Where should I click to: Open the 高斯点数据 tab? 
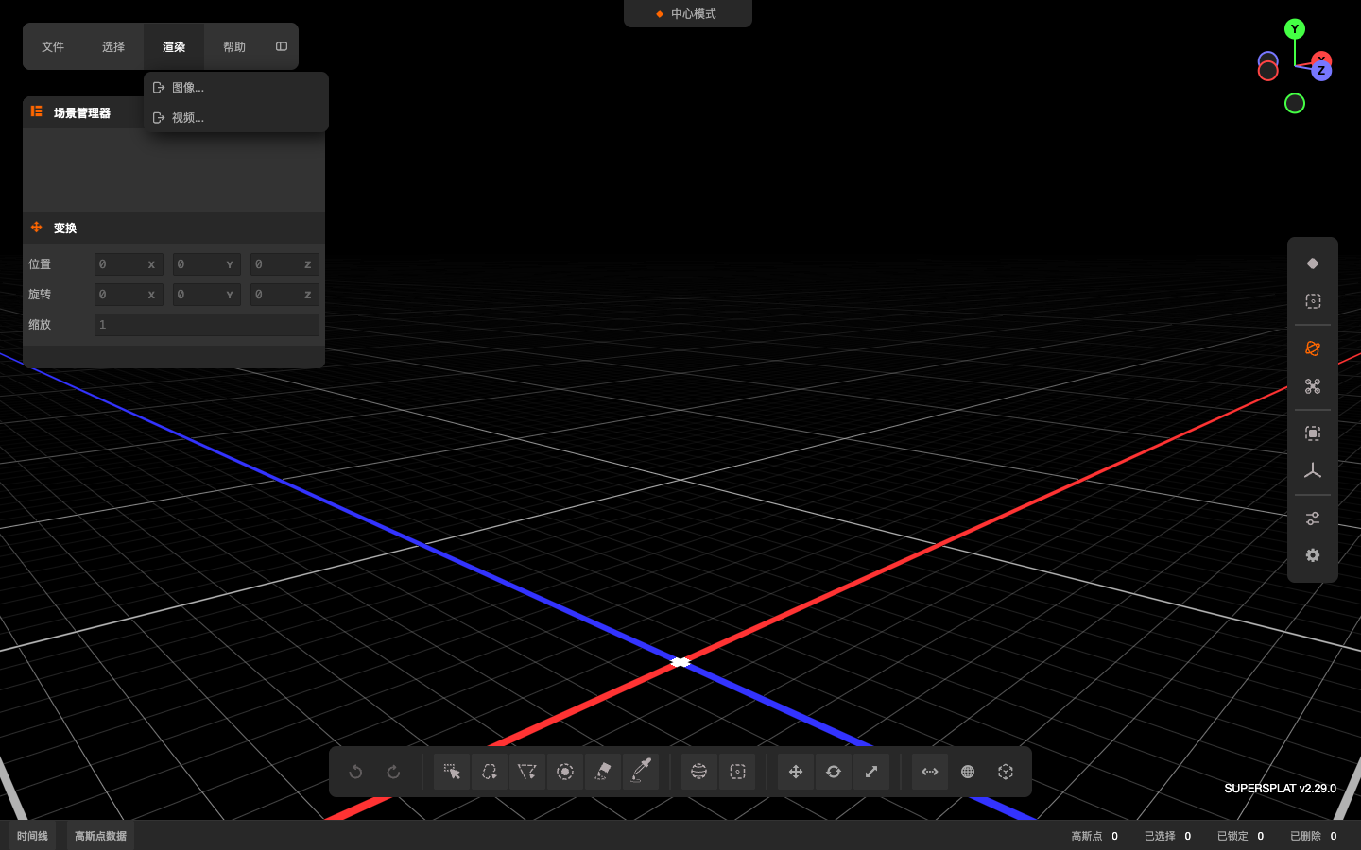pyautogui.click(x=100, y=836)
